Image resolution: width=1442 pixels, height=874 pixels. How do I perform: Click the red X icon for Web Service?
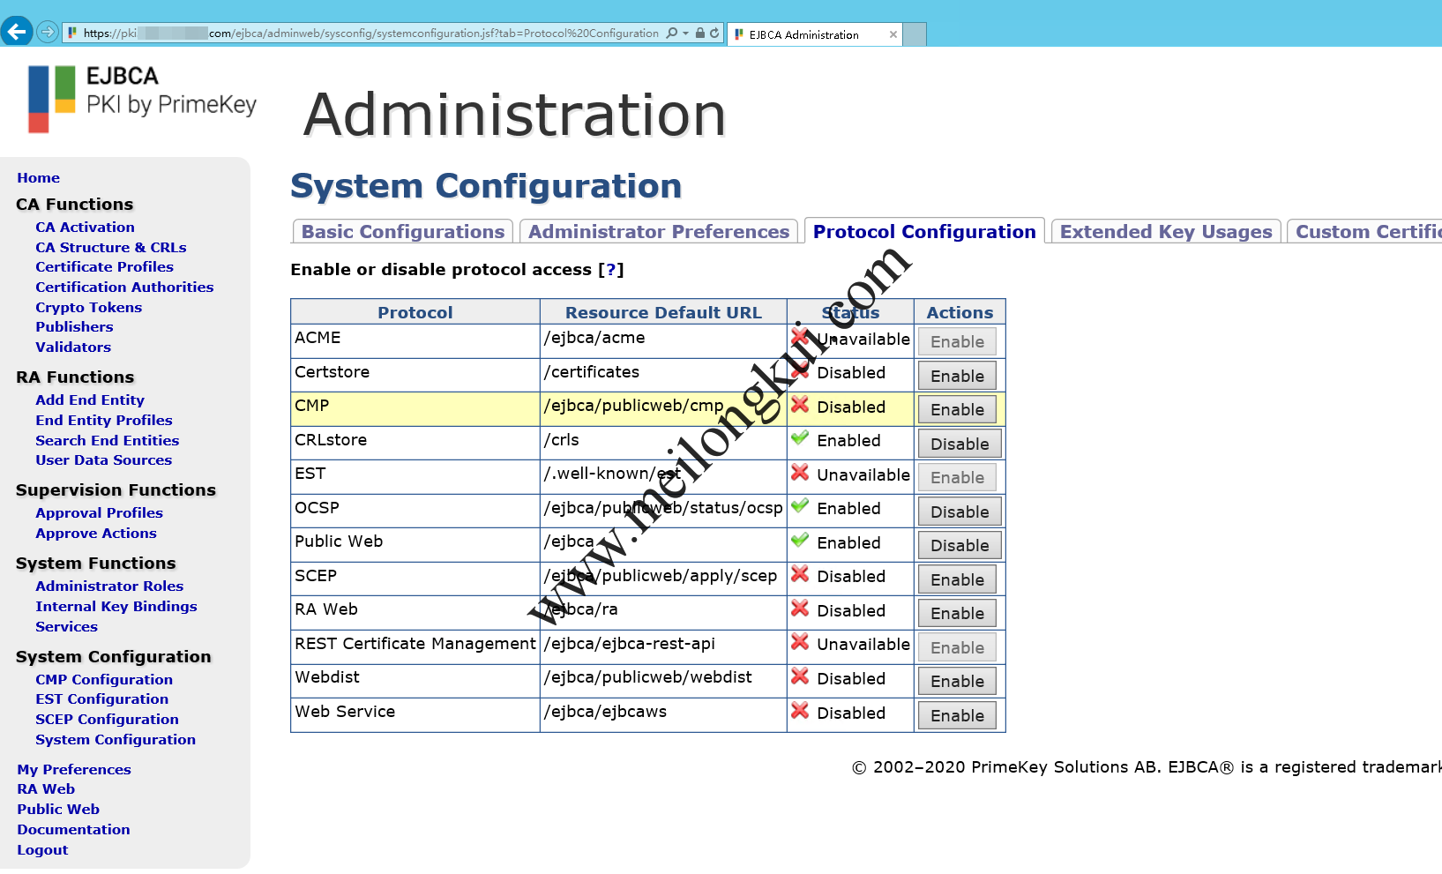click(800, 710)
